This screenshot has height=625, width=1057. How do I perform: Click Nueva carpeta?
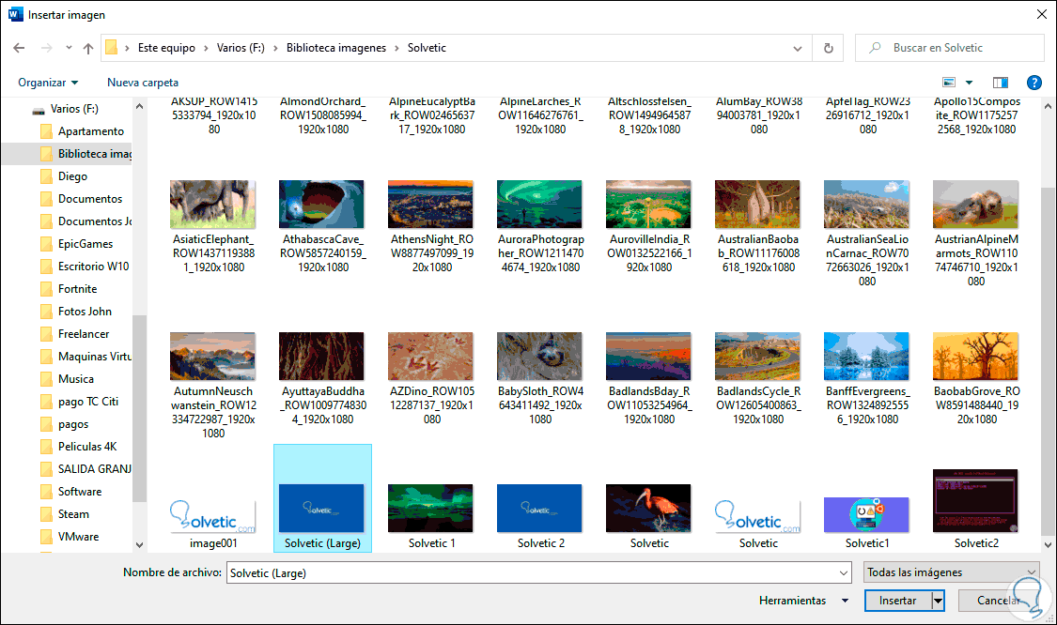(143, 83)
